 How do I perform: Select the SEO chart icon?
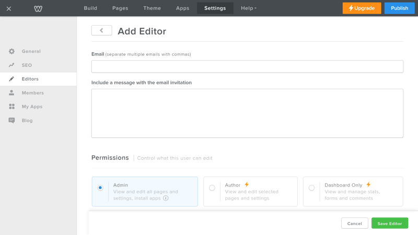pos(11,65)
